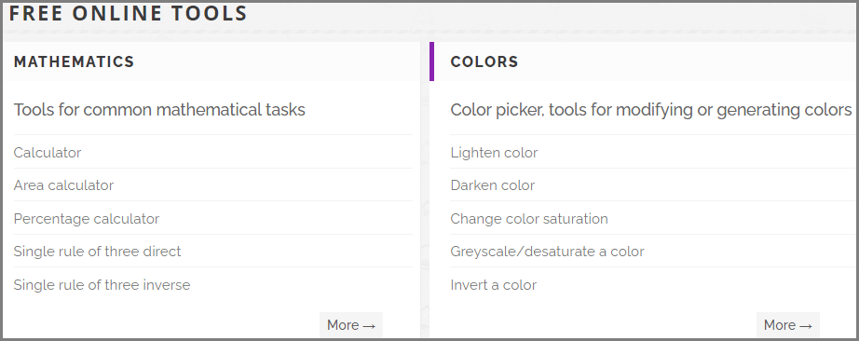Screen dimensions: 859x341
Task: Click More button under Mathematics
Action: (x=351, y=325)
